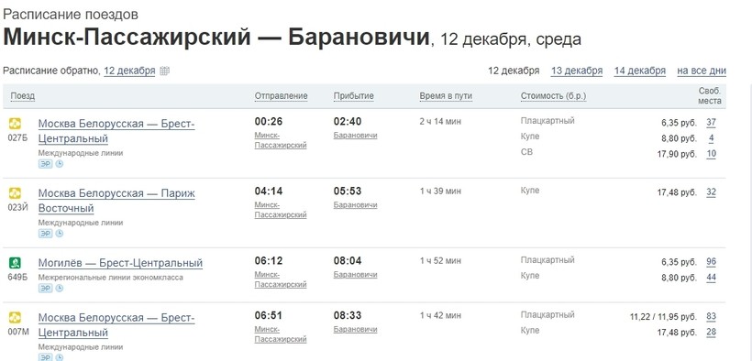Sort by Стоимость (б.р.) column header

pyautogui.click(x=553, y=96)
